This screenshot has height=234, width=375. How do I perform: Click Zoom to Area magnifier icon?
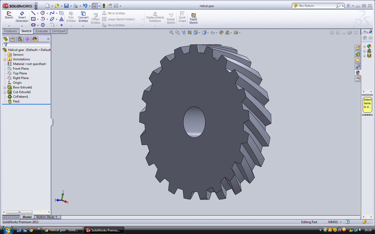pyautogui.click(x=177, y=32)
